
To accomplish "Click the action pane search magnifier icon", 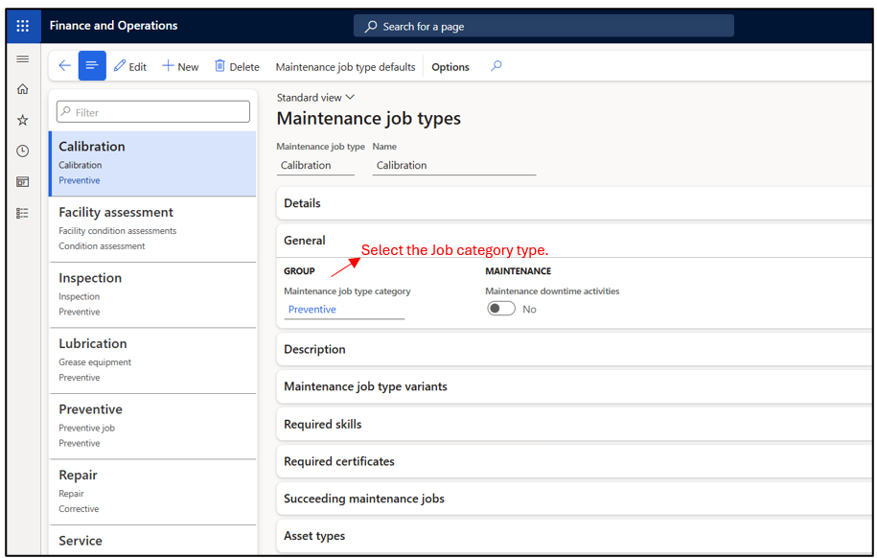I will [x=496, y=66].
